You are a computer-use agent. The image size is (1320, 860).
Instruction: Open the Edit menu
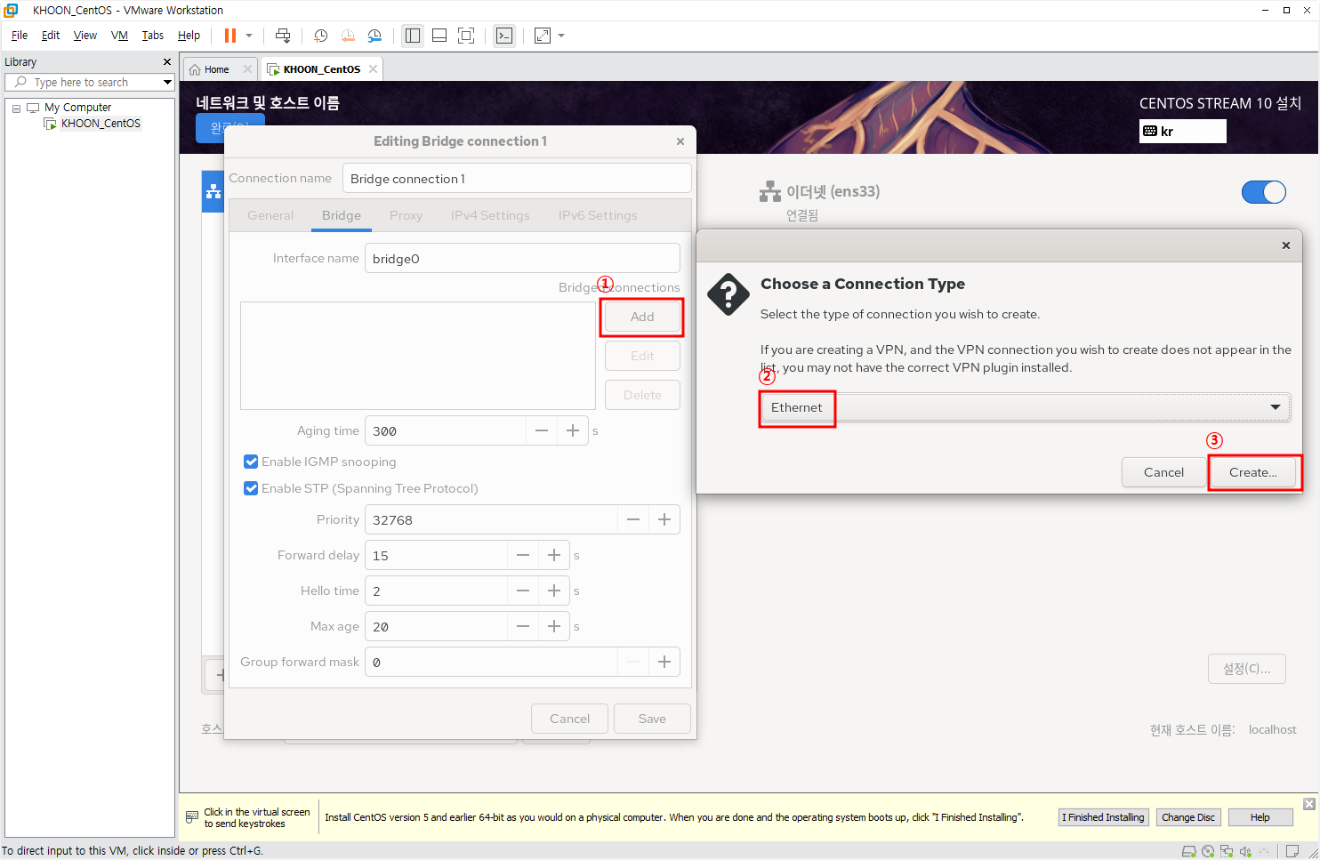pyautogui.click(x=51, y=36)
